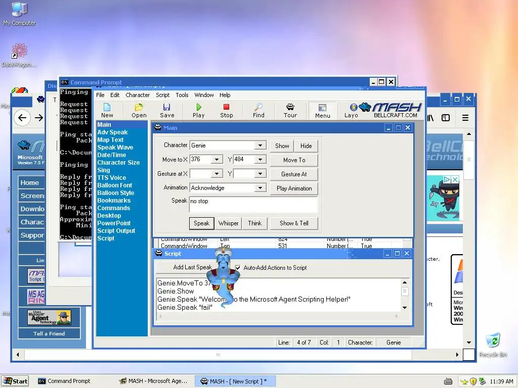The width and height of the screenshot is (518, 388).
Task: Click the Play Animation button
Action: pos(294,188)
